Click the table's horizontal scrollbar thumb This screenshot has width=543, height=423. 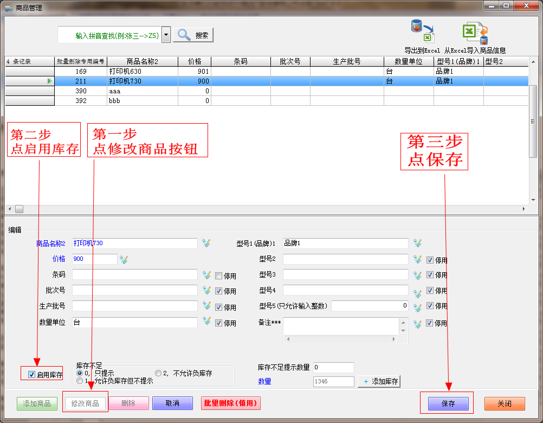tap(20, 209)
